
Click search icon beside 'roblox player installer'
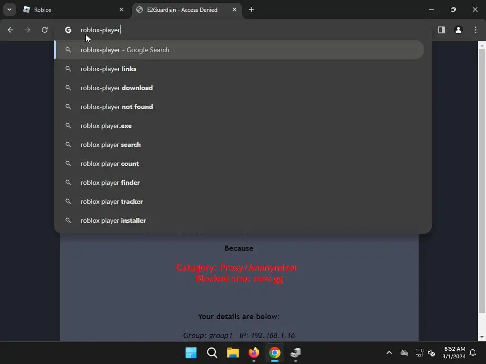pos(68,220)
